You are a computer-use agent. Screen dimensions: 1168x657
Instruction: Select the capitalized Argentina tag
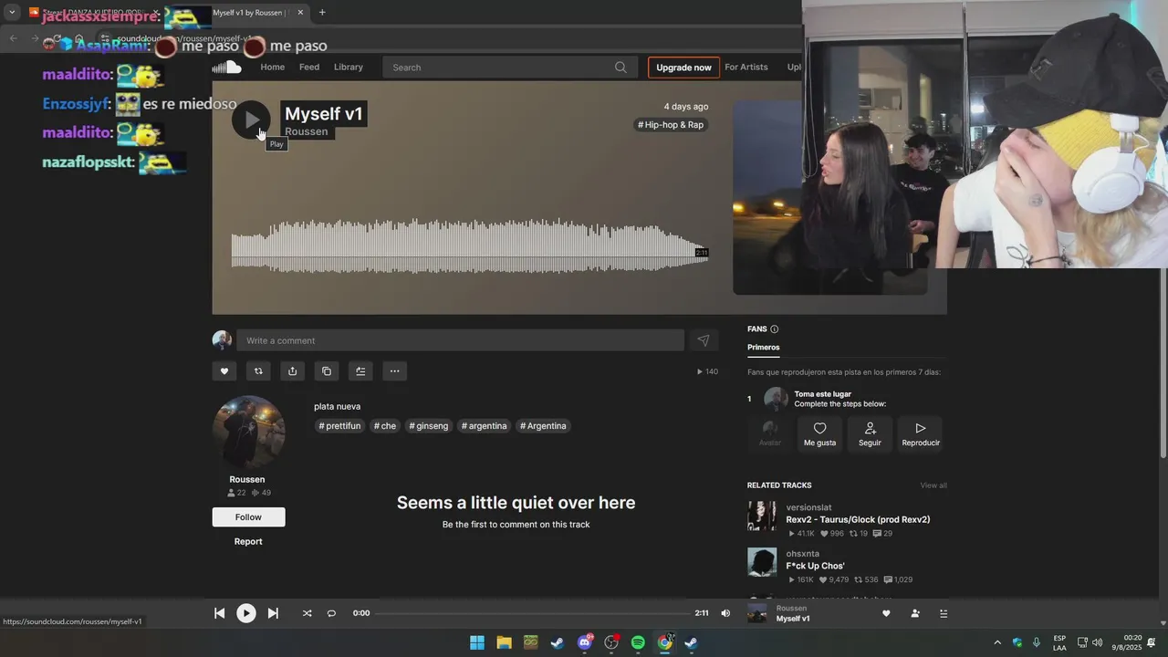(543, 426)
